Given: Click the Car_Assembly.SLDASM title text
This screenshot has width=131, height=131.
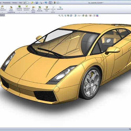Looking at the screenshot, I should (x=96, y=3).
